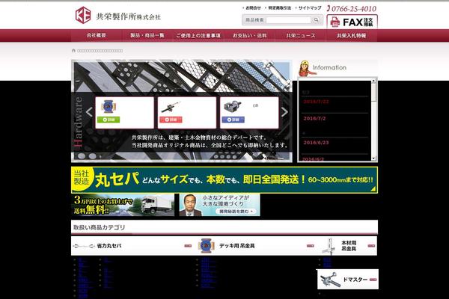This screenshot has height=299, width=449.
Task: Click the magnifier search button
Action: pyautogui.click(x=316, y=19)
